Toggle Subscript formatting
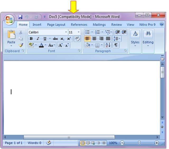 62,39
